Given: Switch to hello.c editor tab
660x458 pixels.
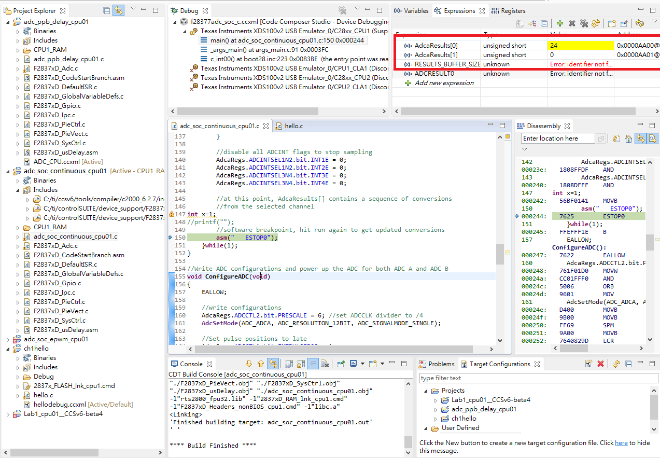Looking at the screenshot, I should tap(293, 126).
